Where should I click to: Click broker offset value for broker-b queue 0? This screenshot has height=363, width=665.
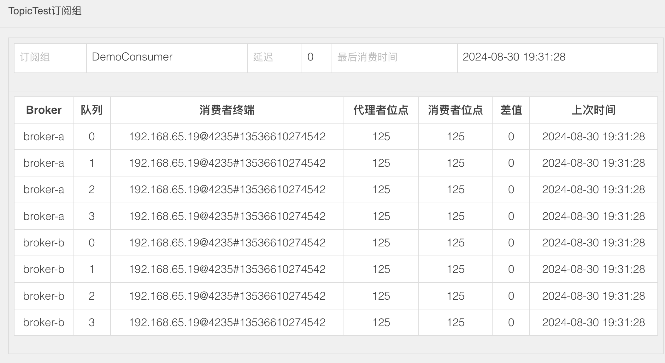[381, 243]
